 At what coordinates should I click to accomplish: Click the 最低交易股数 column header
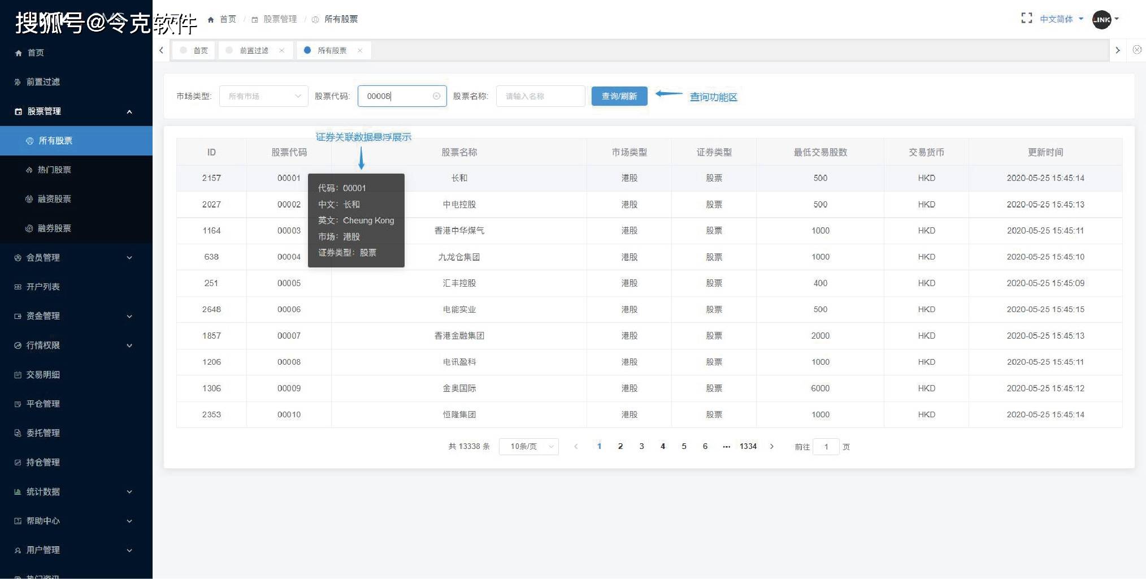click(x=821, y=152)
